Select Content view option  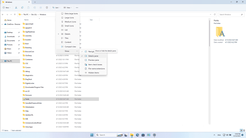pyautogui.click(x=68, y=42)
